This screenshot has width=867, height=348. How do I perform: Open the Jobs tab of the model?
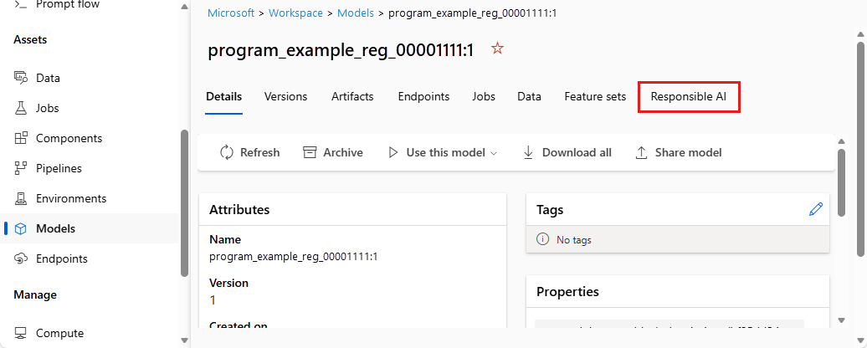point(484,97)
